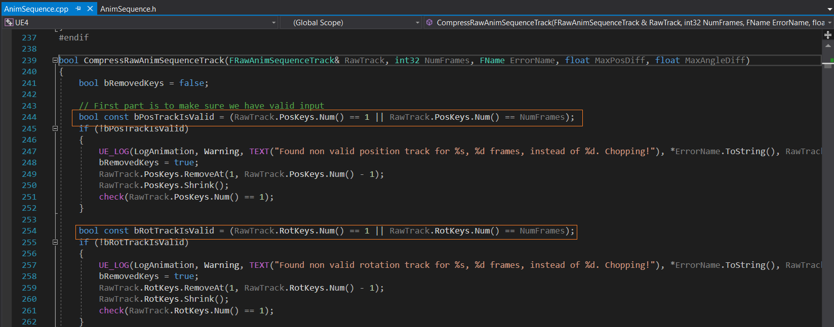Collapse the if block at line 245
This screenshot has width=834, height=327.
(x=55, y=128)
